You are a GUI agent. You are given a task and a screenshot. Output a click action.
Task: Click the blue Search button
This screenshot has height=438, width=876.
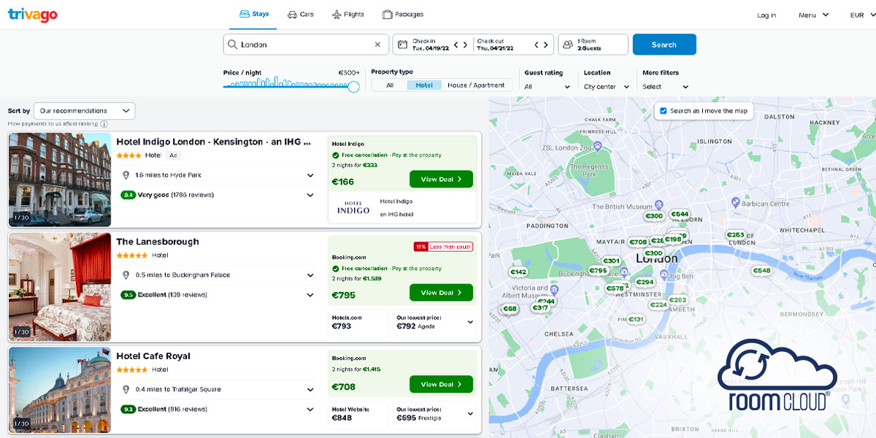coord(664,45)
